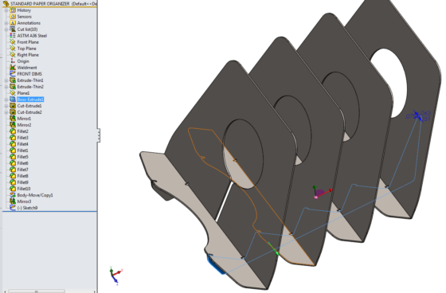This screenshot has width=446, height=293.
Task: Click the Cut-Extrude1 feature icon
Action: (13, 106)
